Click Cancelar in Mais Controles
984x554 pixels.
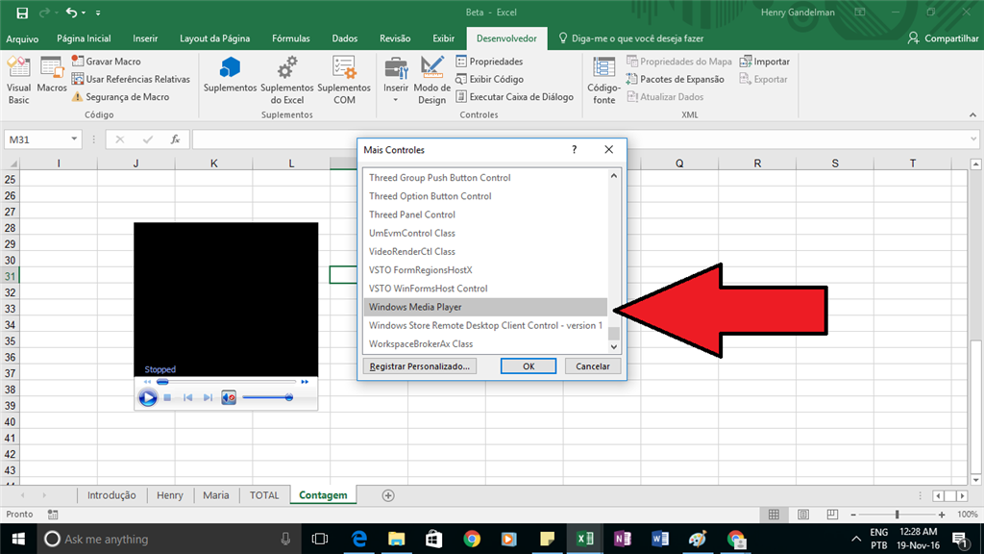click(x=592, y=366)
